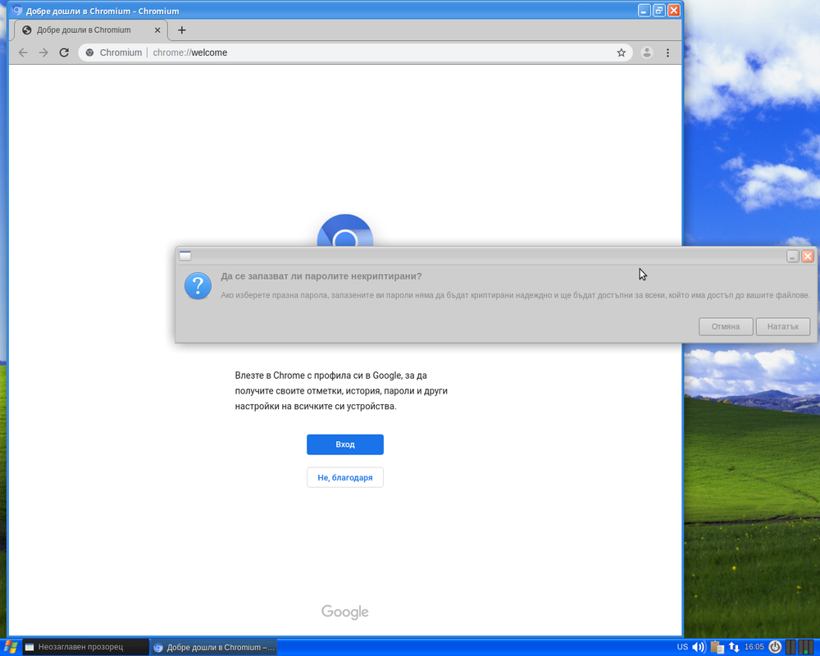Minimize the Chromium window

(x=644, y=10)
